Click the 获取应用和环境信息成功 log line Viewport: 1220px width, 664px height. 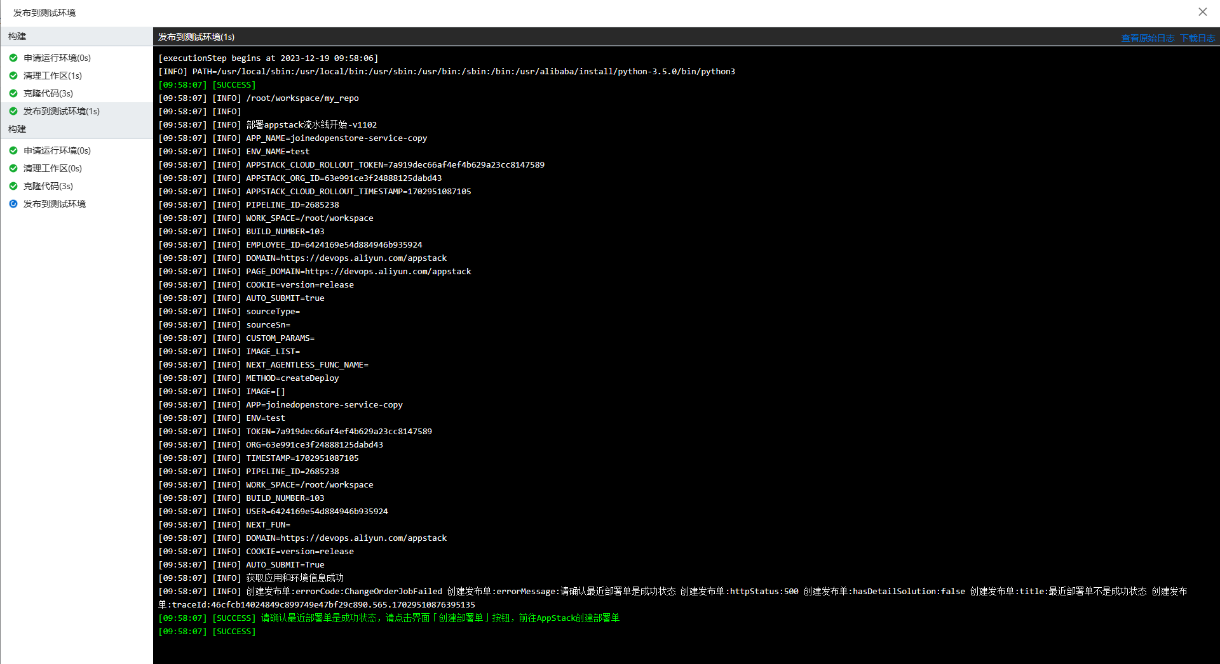[x=251, y=578]
